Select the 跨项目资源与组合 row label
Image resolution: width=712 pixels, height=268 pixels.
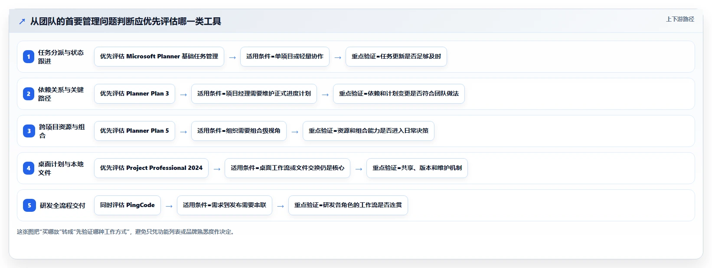[x=62, y=131]
